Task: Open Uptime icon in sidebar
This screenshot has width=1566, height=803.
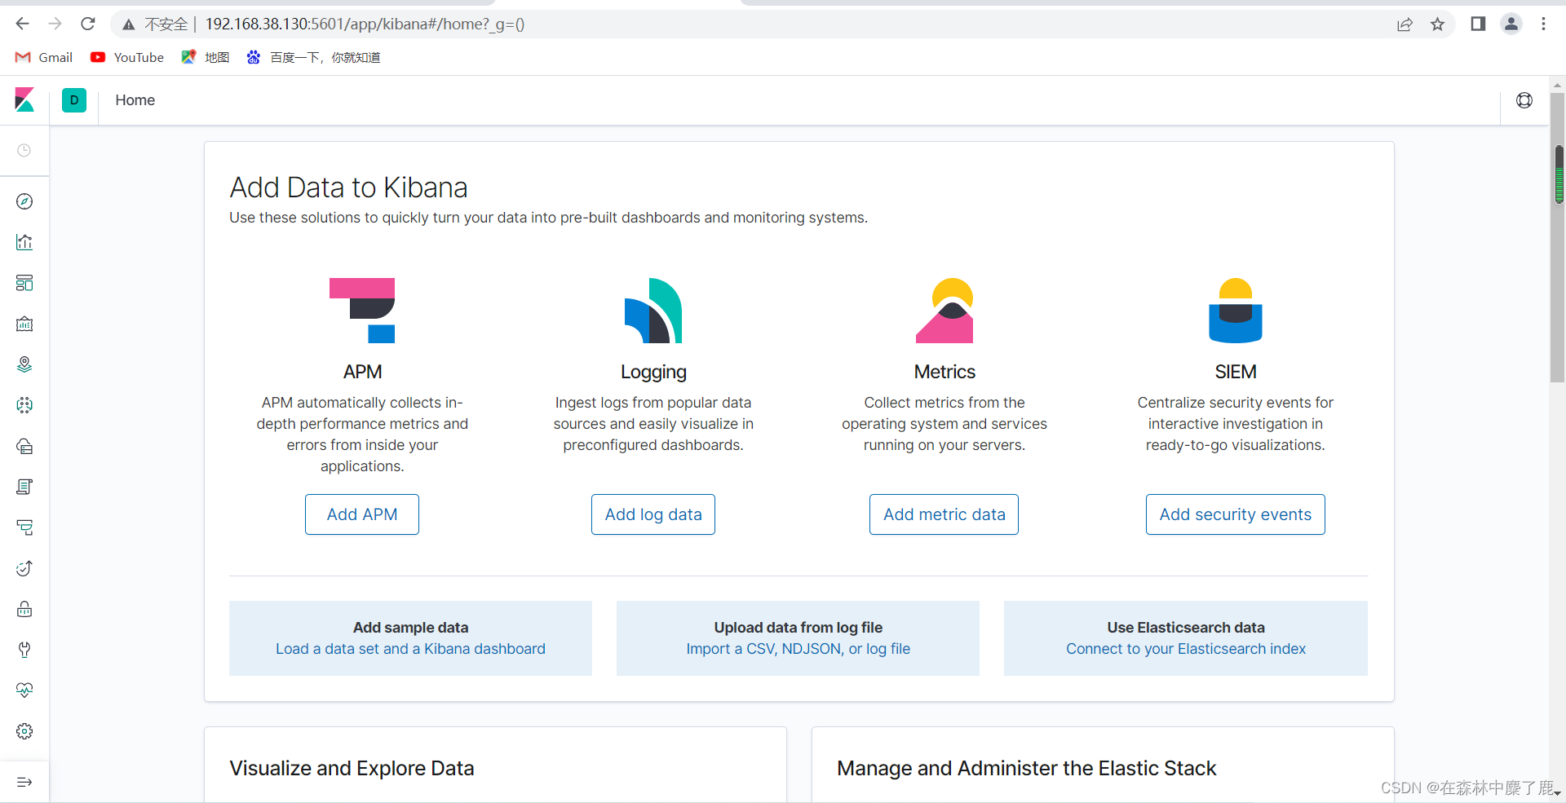Action: [24, 568]
